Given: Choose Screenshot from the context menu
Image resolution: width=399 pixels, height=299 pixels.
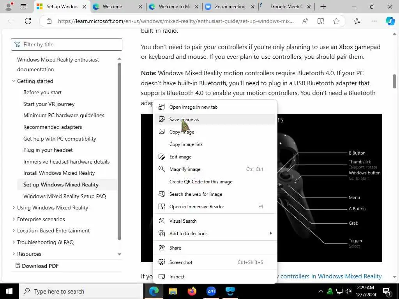Looking at the screenshot, I should [x=215, y=262].
